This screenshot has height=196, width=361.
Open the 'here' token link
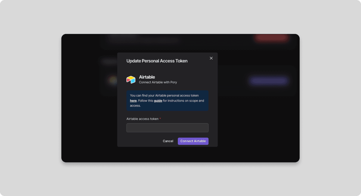(x=133, y=101)
